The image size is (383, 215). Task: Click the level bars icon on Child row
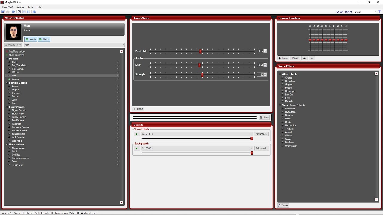point(118,62)
